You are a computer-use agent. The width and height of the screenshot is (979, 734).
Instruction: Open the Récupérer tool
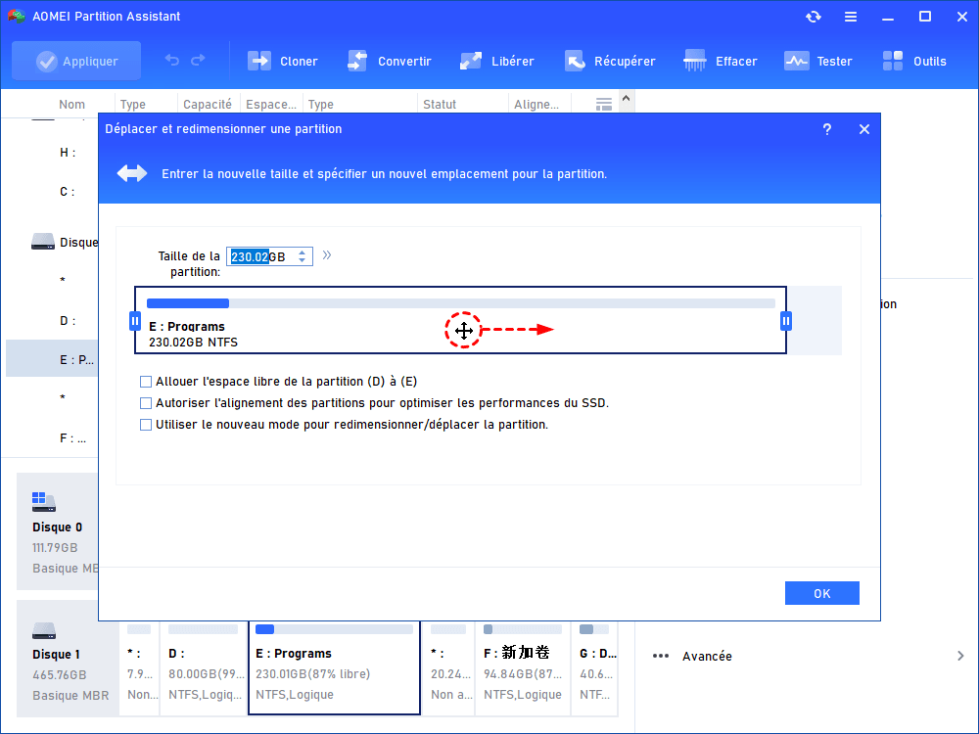[610, 61]
